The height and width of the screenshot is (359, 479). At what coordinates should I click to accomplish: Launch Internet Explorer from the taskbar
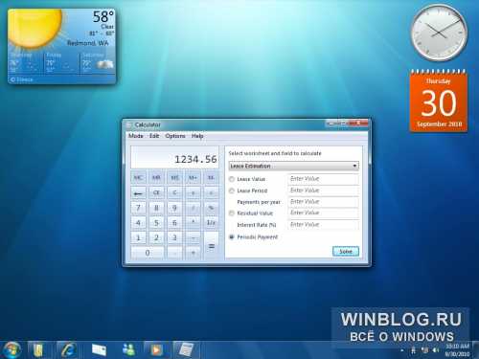[68, 350]
